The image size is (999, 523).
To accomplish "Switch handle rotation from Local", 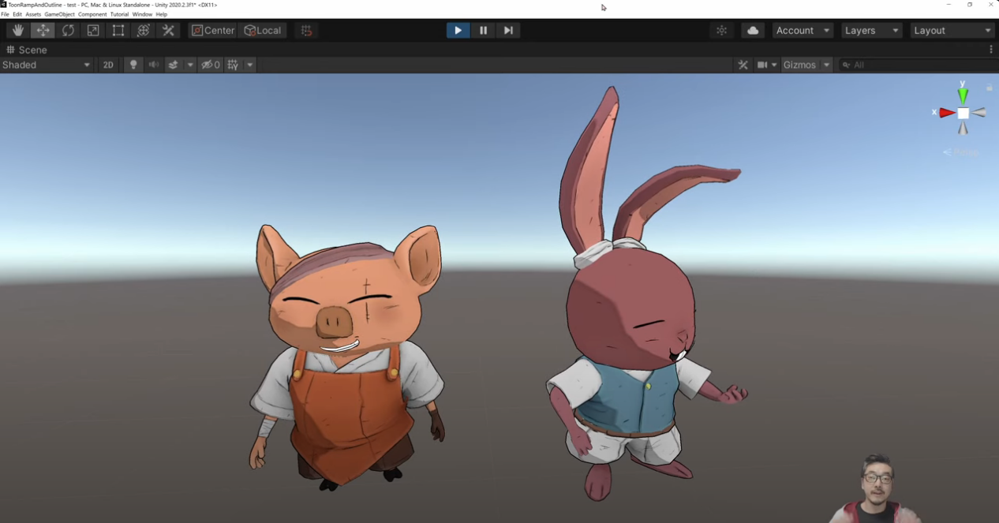I will 263,30.
